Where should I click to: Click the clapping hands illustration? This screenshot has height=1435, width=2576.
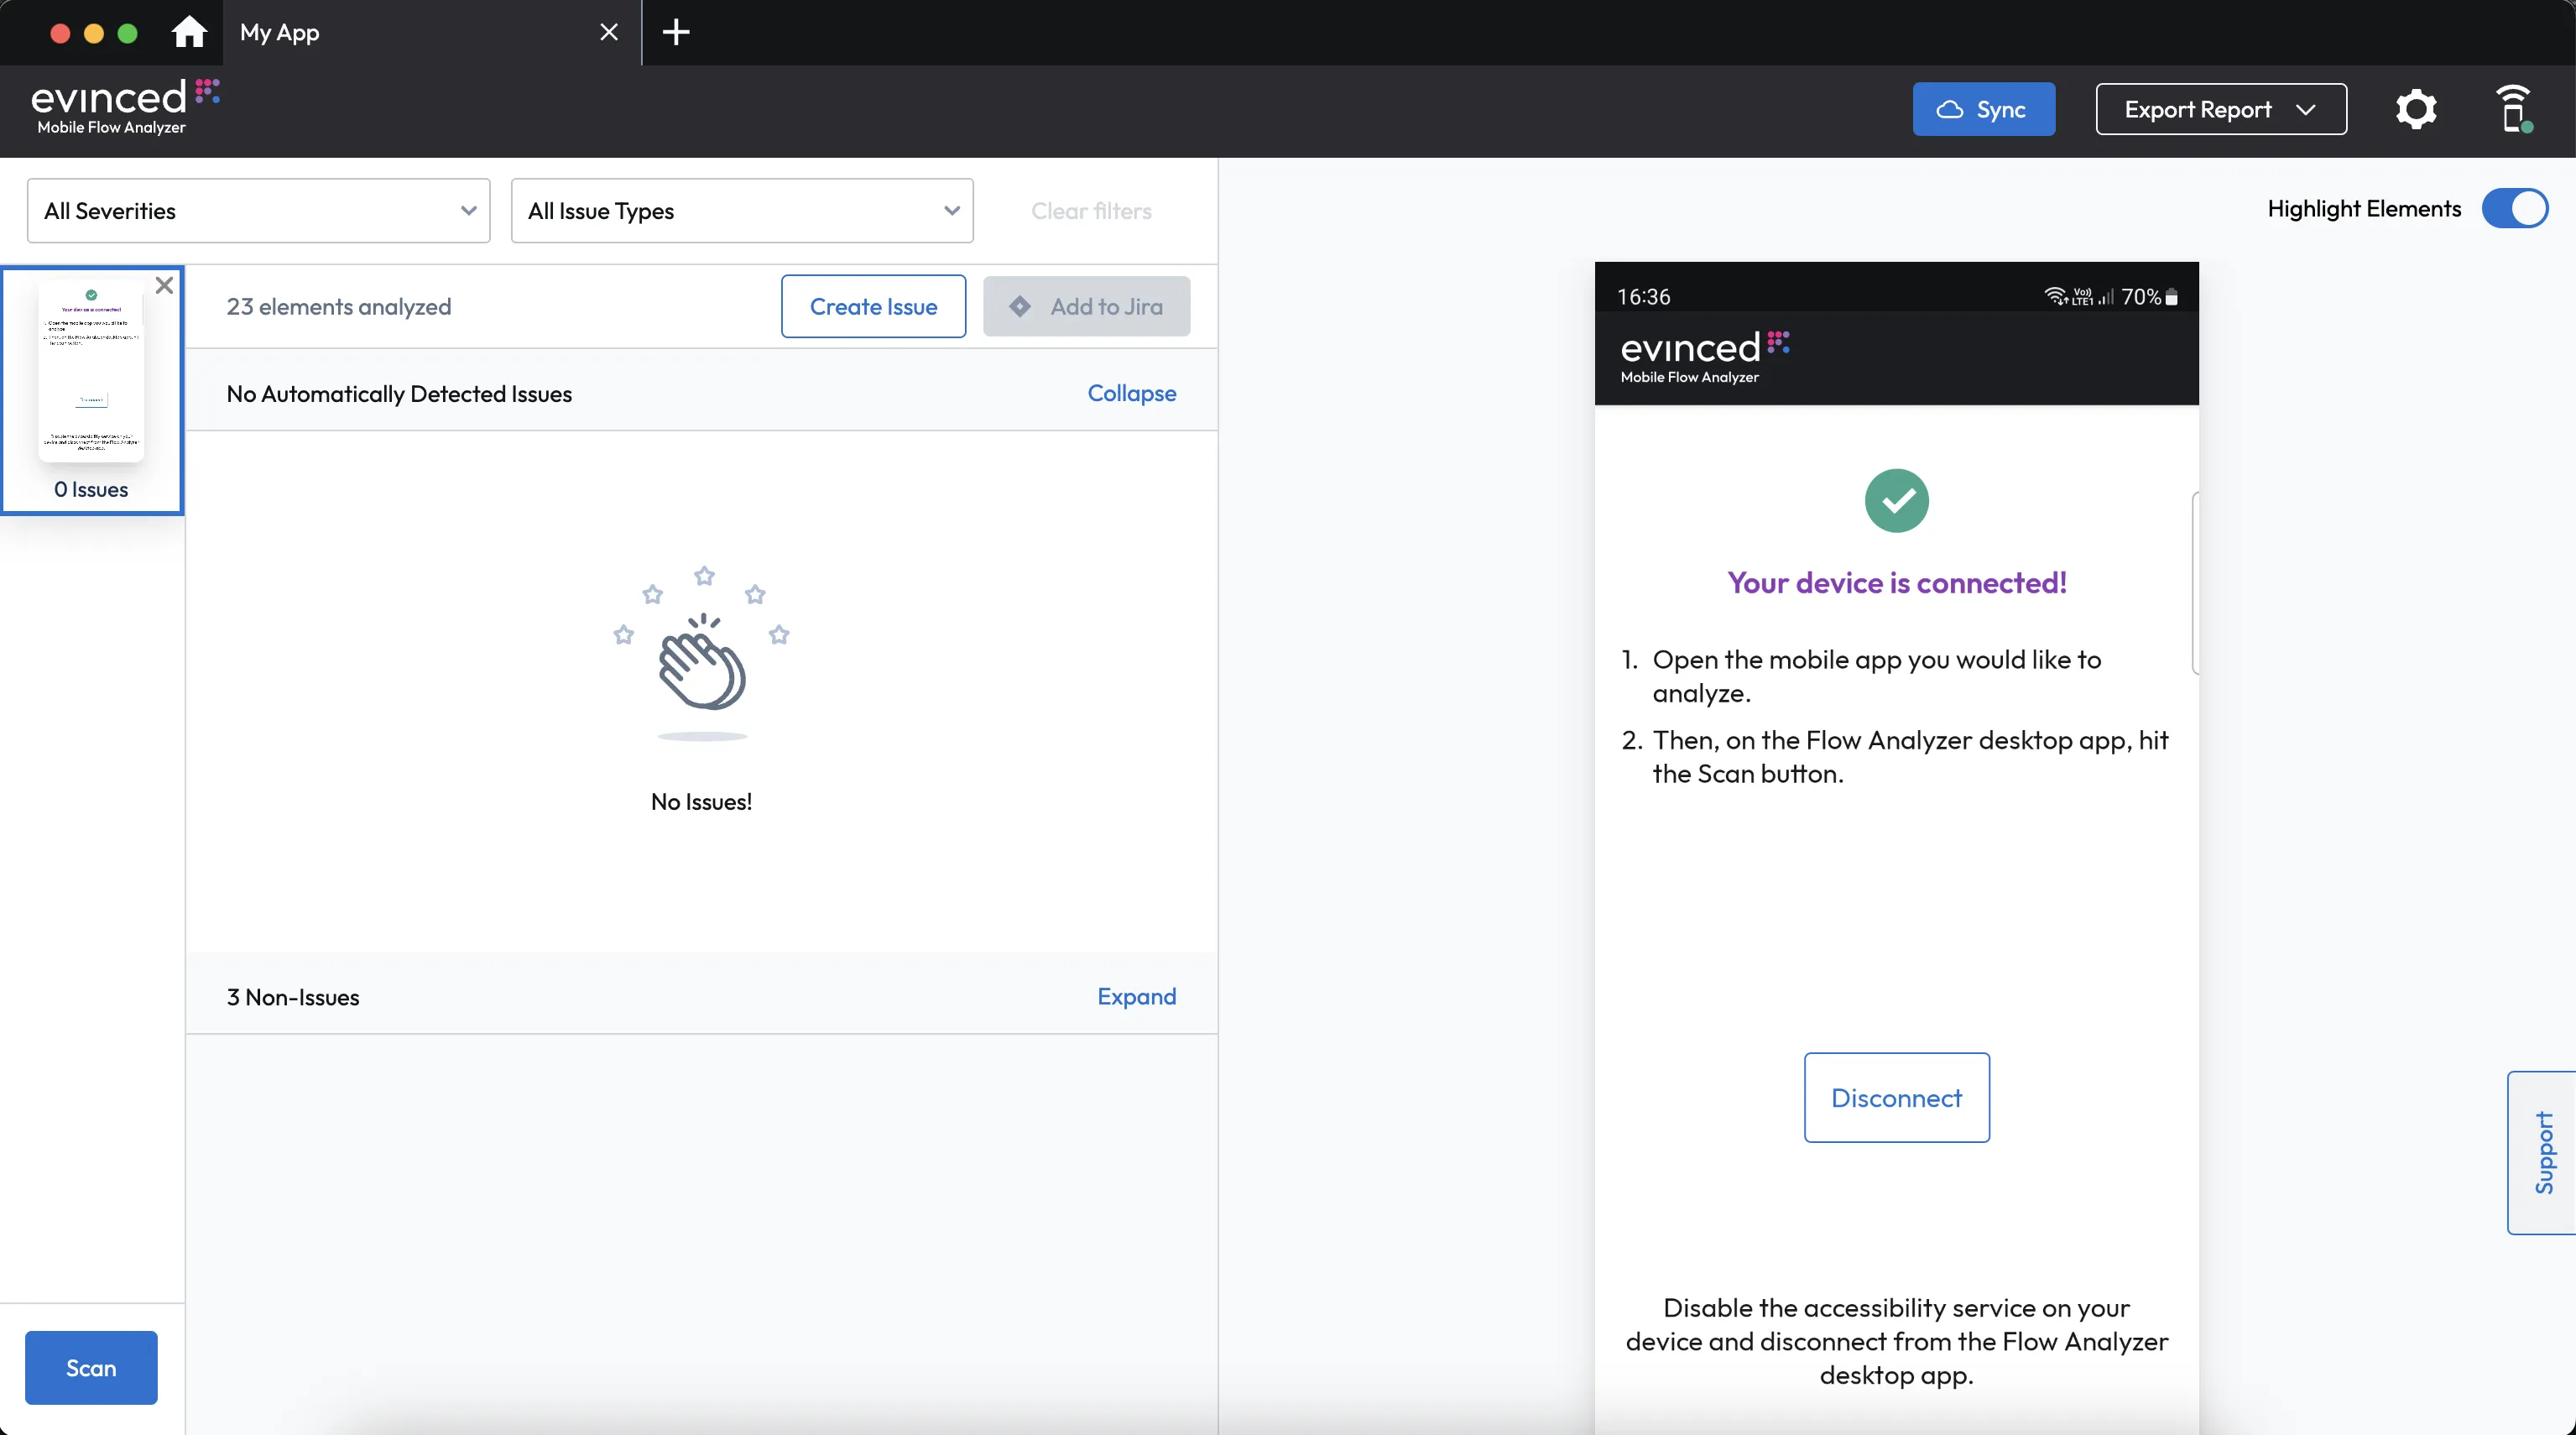(x=702, y=653)
